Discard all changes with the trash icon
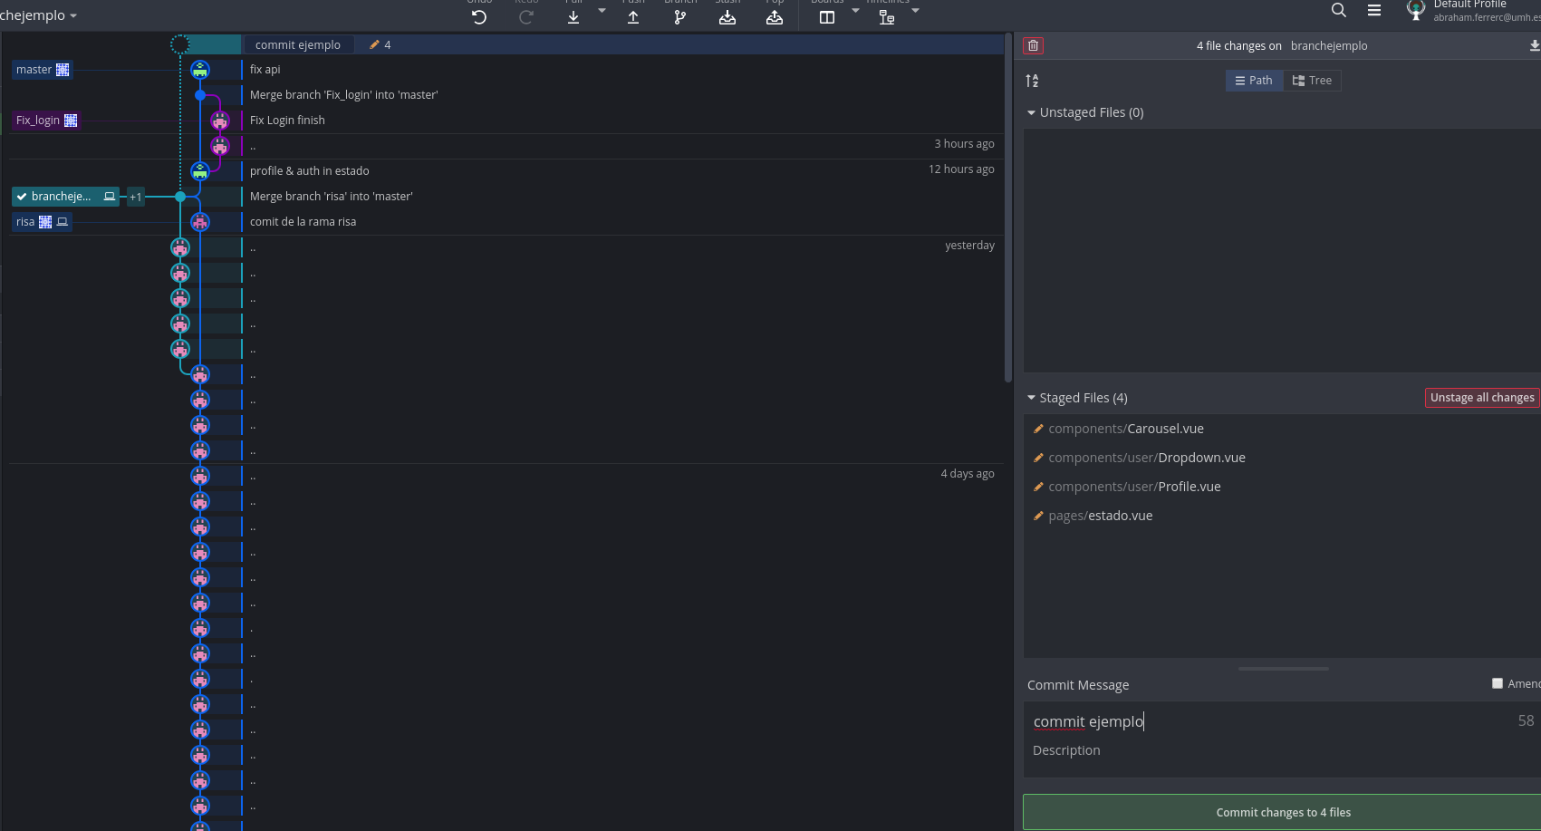Screen dimensions: 1541x831 tap(1034, 45)
